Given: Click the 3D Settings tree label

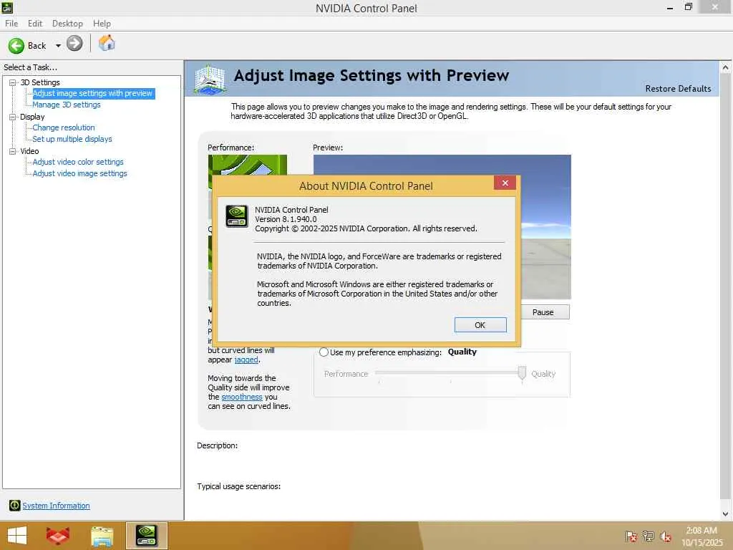Looking at the screenshot, I should coord(40,82).
